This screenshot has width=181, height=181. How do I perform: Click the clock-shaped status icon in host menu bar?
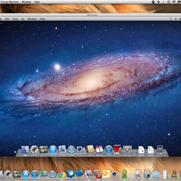[169, 2]
